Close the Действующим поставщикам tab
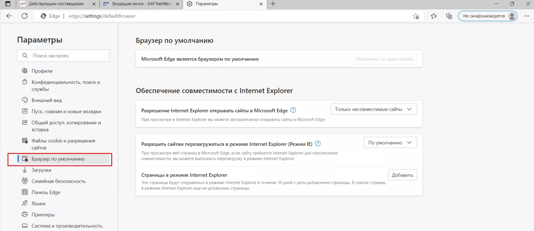Screen dimensions: 534x231 tap(94, 4)
